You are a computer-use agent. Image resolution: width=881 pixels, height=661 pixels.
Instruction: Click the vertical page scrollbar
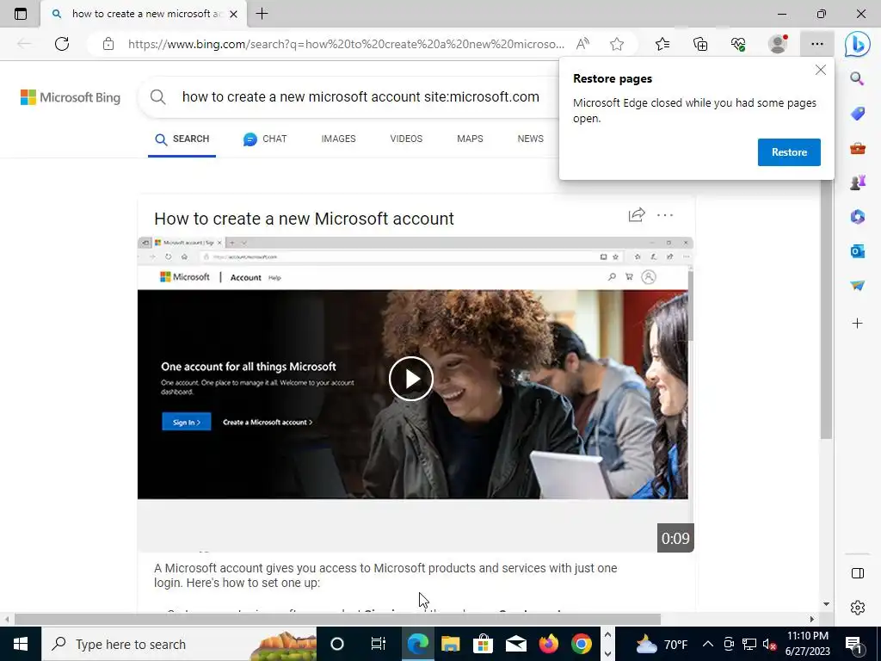(x=825, y=309)
